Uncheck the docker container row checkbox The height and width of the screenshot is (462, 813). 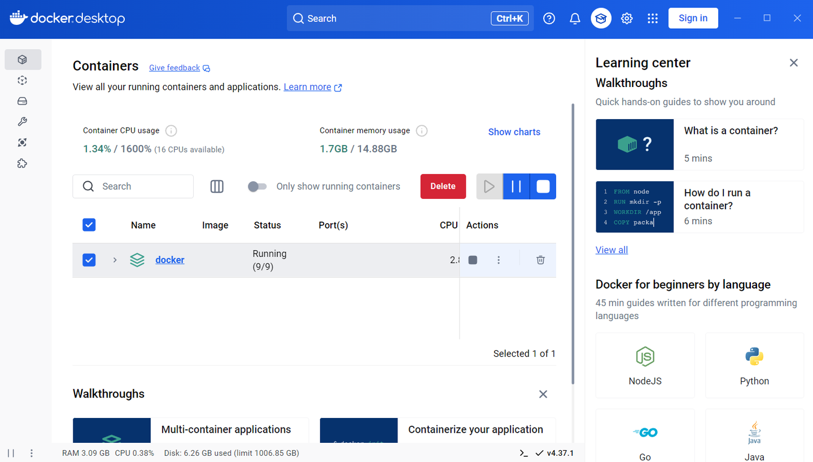click(x=89, y=260)
